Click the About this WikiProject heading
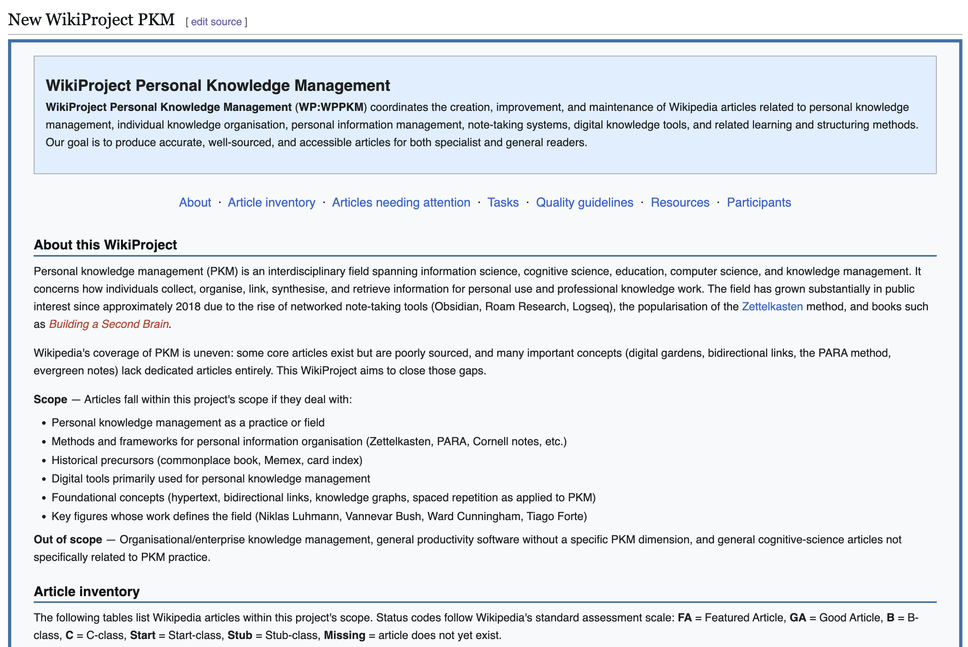 point(105,245)
